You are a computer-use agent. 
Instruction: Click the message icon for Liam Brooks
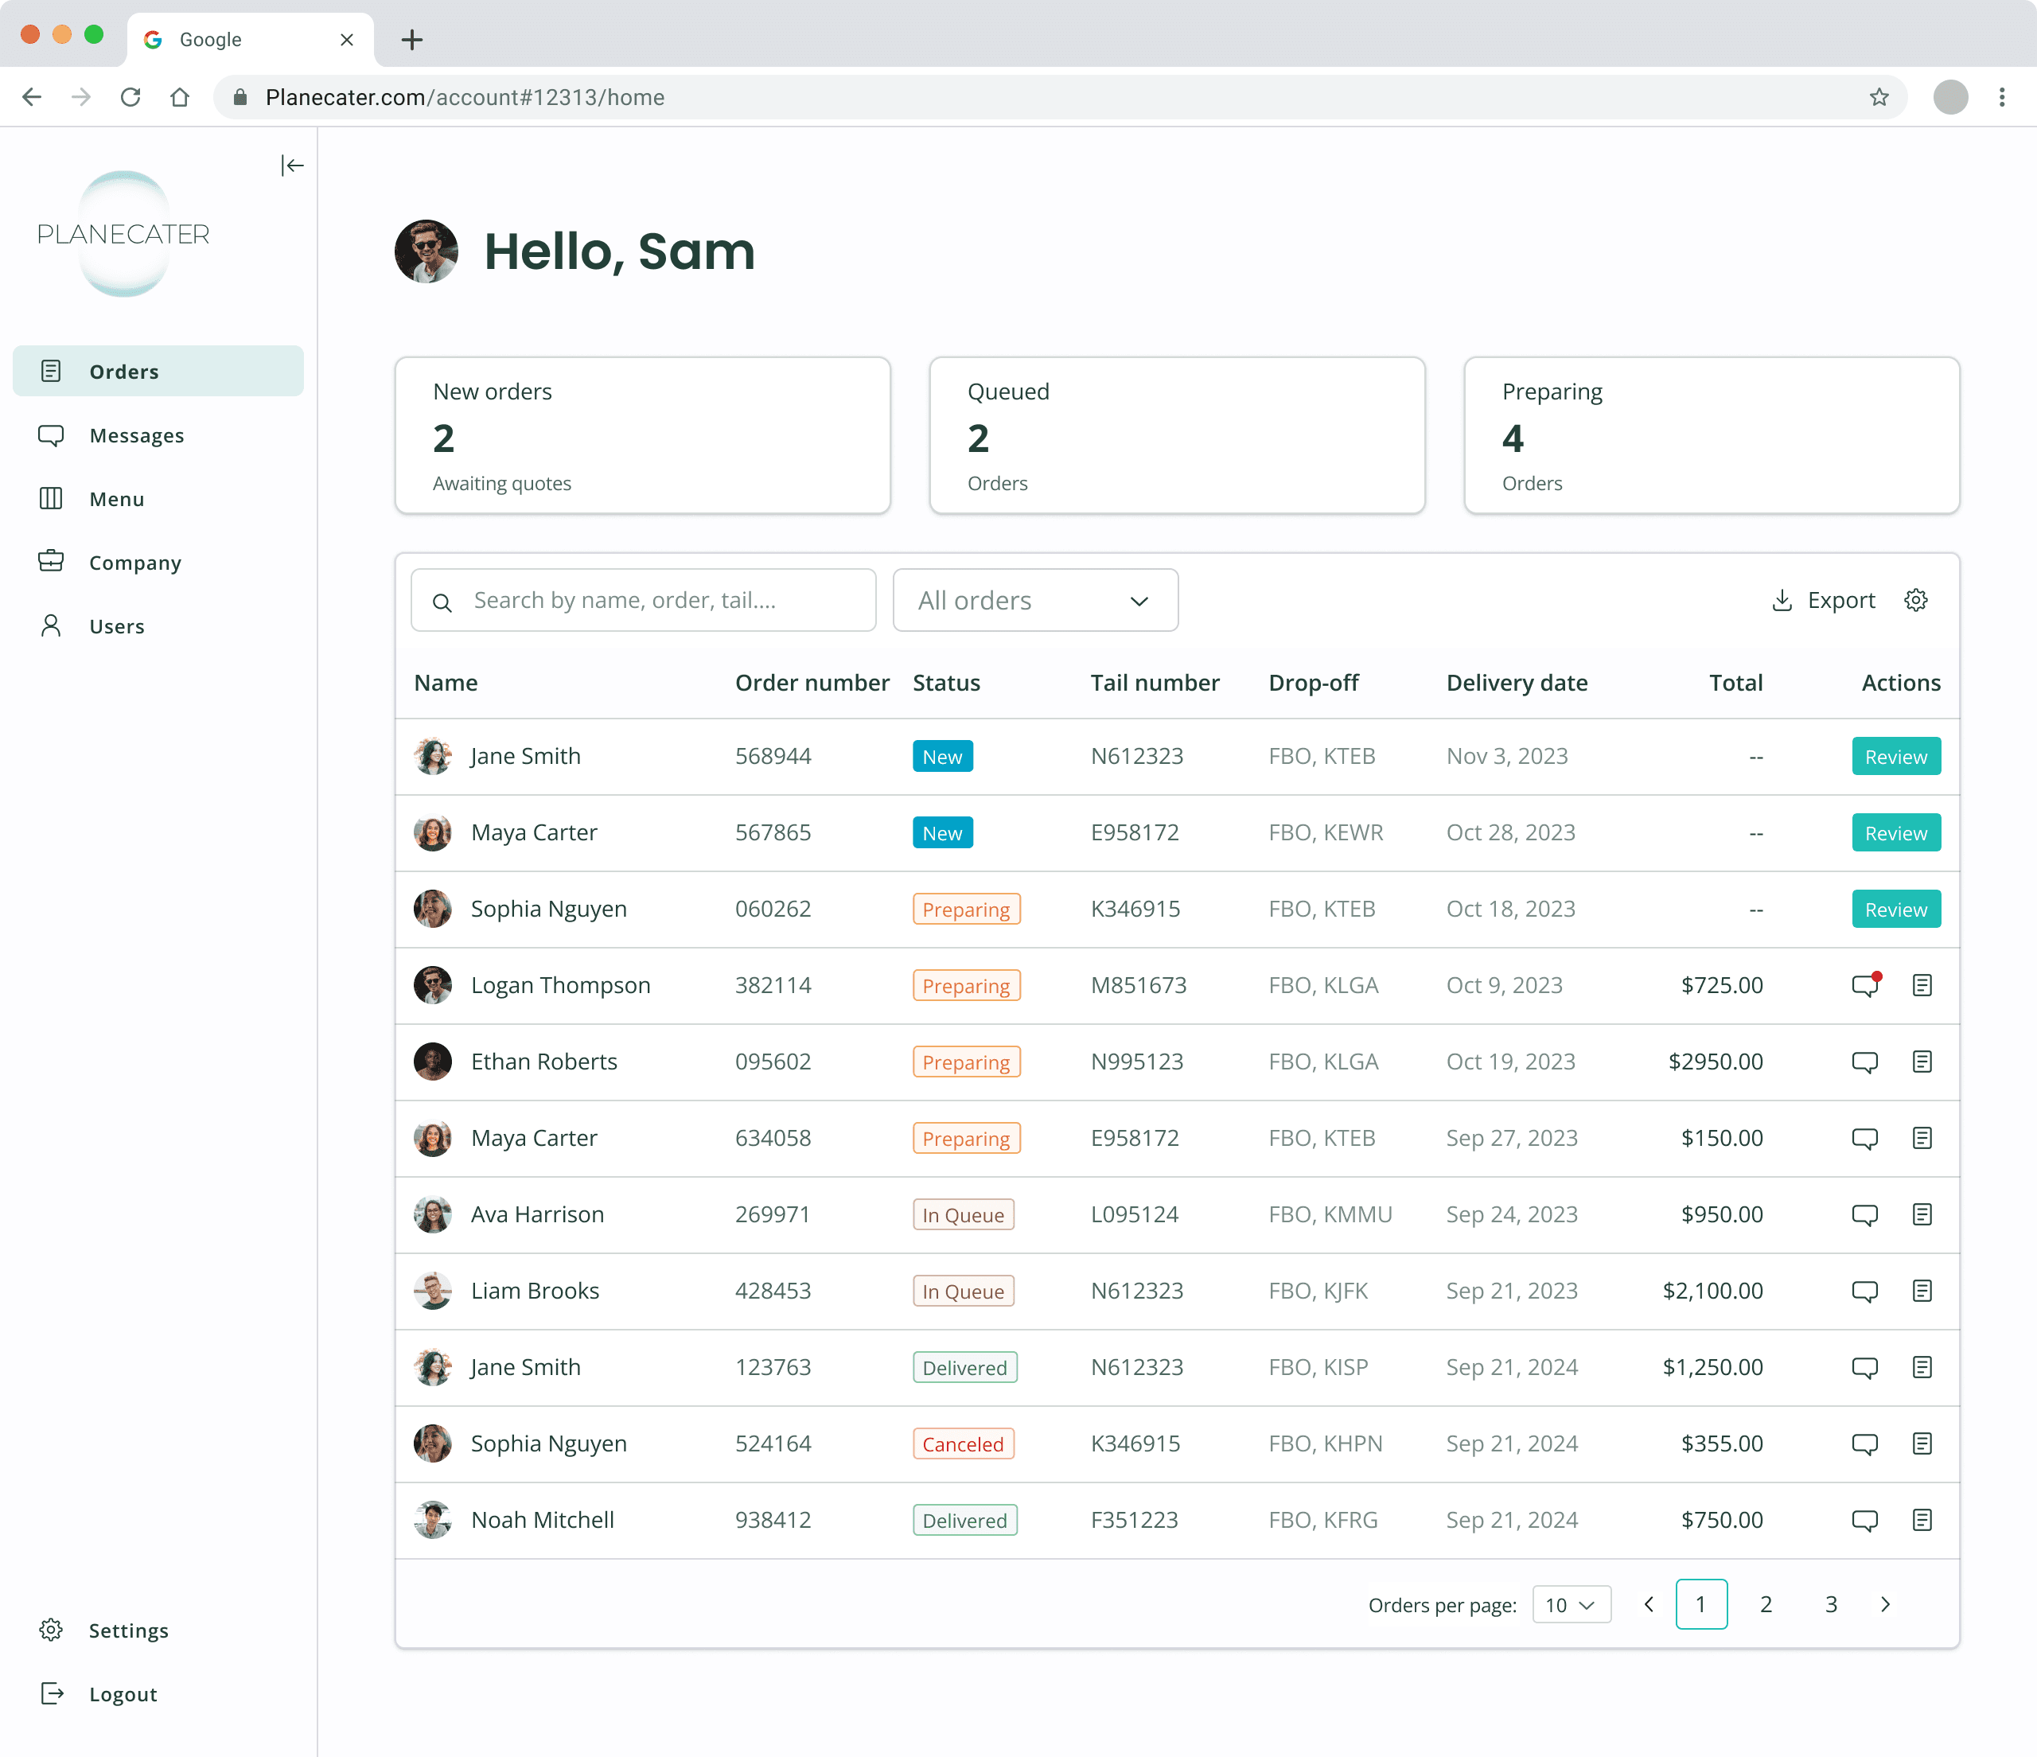(1864, 1291)
